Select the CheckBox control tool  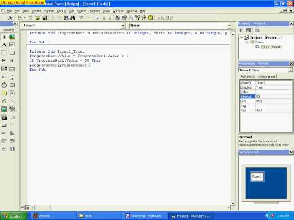pos(4,61)
